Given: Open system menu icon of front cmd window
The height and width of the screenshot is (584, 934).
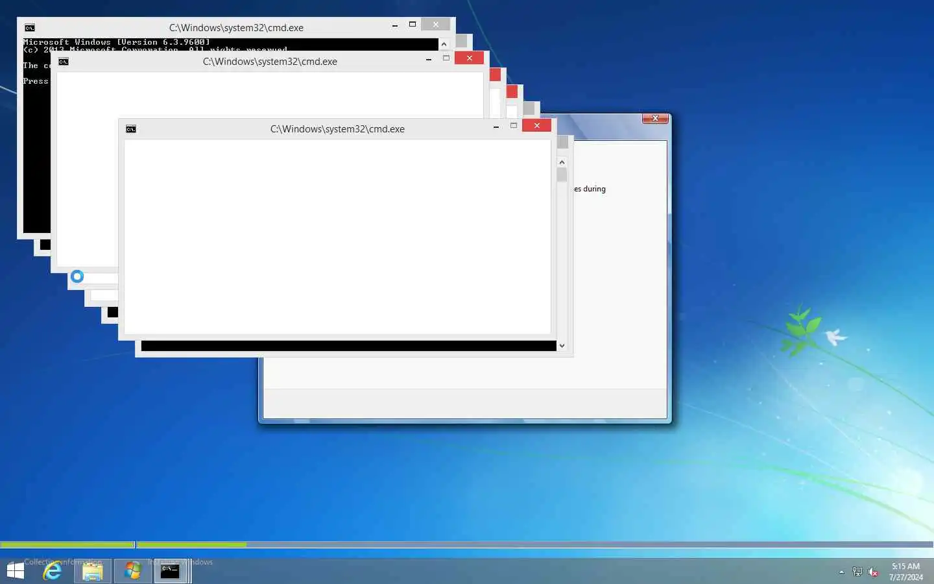Looking at the screenshot, I should (131, 129).
